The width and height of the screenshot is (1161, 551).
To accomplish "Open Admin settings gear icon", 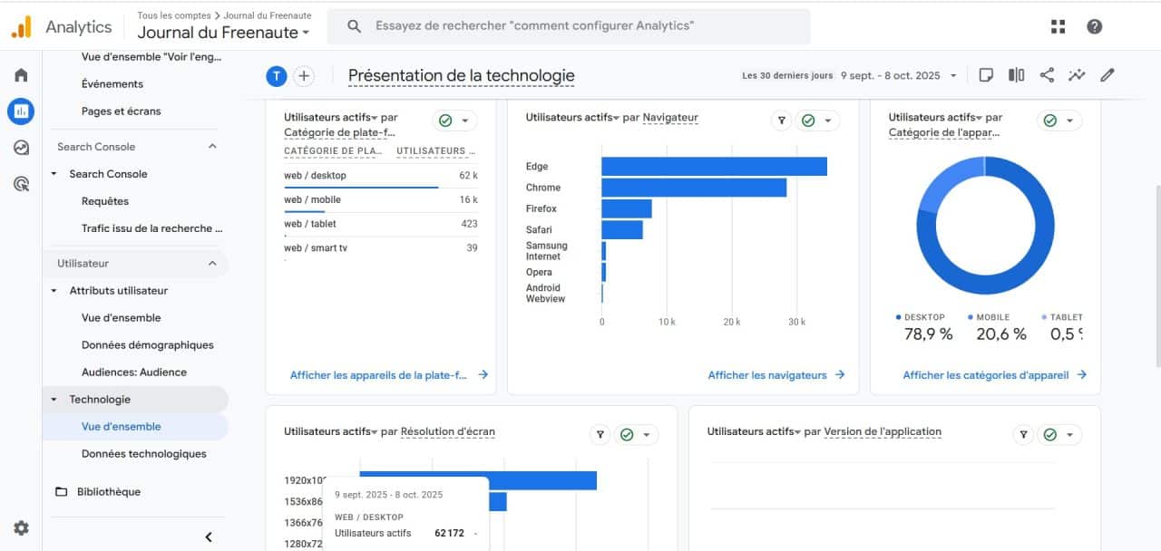I will [x=21, y=527].
